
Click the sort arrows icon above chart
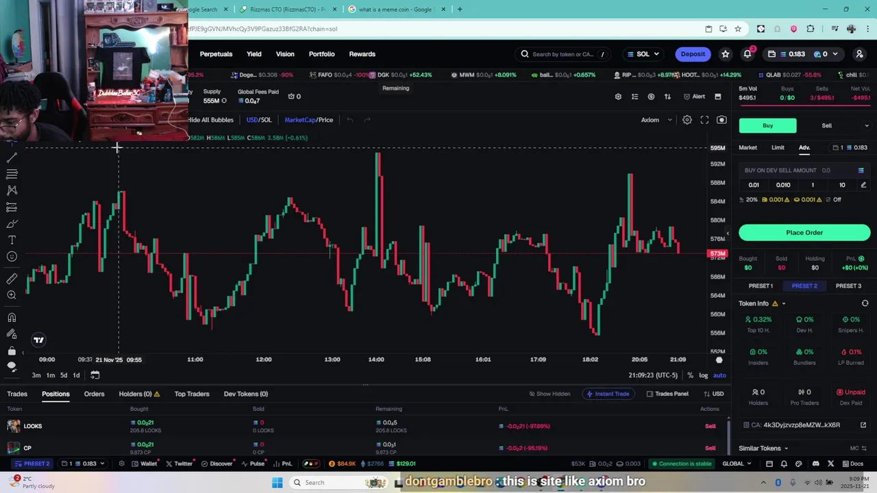tap(667, 97)
